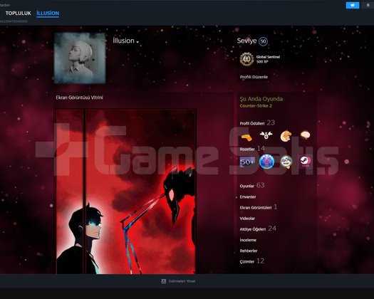Screen dimensions: 374x299
Task: Open the Oyunlar 63 games list
Action: click(252, 185)
